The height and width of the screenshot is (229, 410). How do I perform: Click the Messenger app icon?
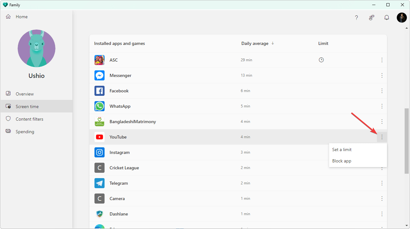[x=100, y=75]
